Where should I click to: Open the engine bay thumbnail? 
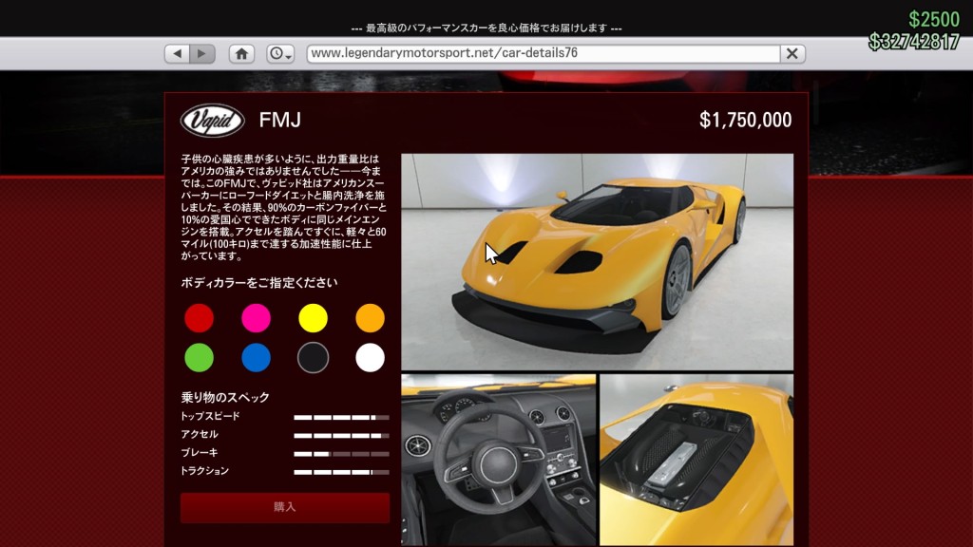point(696,459)
